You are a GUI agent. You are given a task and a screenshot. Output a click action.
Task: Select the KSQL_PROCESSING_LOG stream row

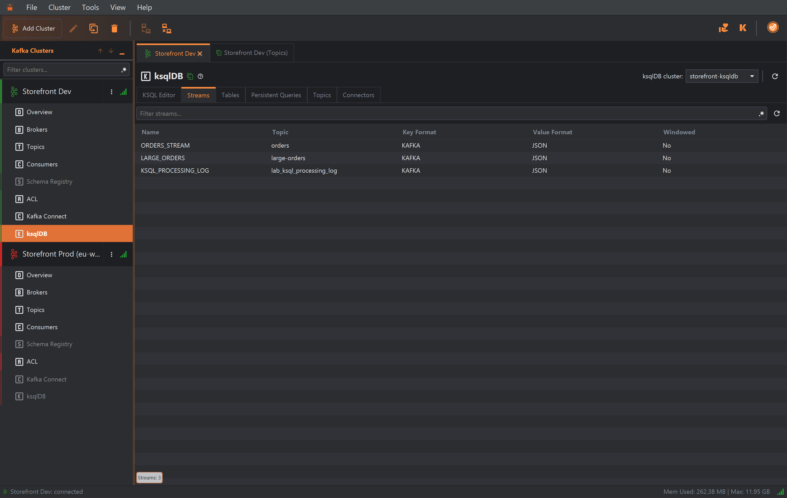click(x=461, y=171)
